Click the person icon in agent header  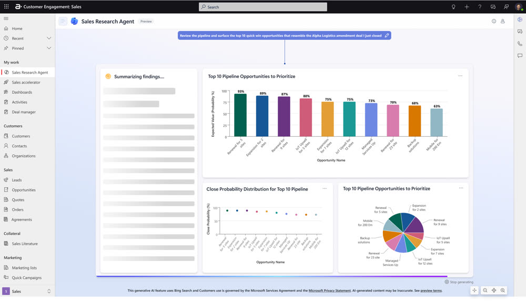[x=503, y=21]
